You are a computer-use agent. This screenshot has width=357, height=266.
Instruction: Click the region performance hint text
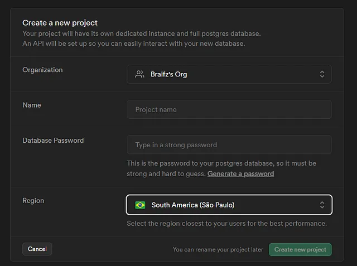coord(226,224)
